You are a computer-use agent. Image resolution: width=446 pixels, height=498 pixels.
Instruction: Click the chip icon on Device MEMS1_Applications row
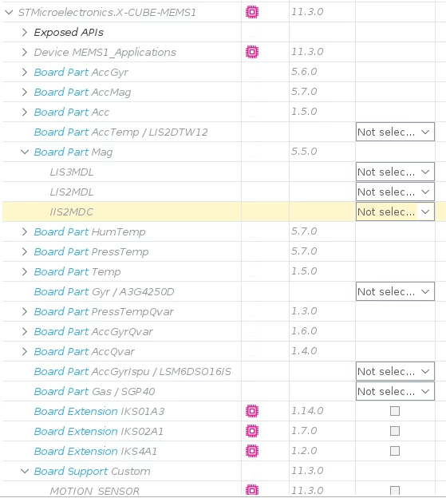click(x=252, y=52)
